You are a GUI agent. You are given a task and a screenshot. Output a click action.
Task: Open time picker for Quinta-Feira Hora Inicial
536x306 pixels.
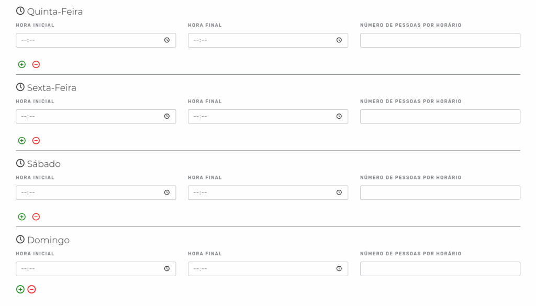tap(167, 40)
